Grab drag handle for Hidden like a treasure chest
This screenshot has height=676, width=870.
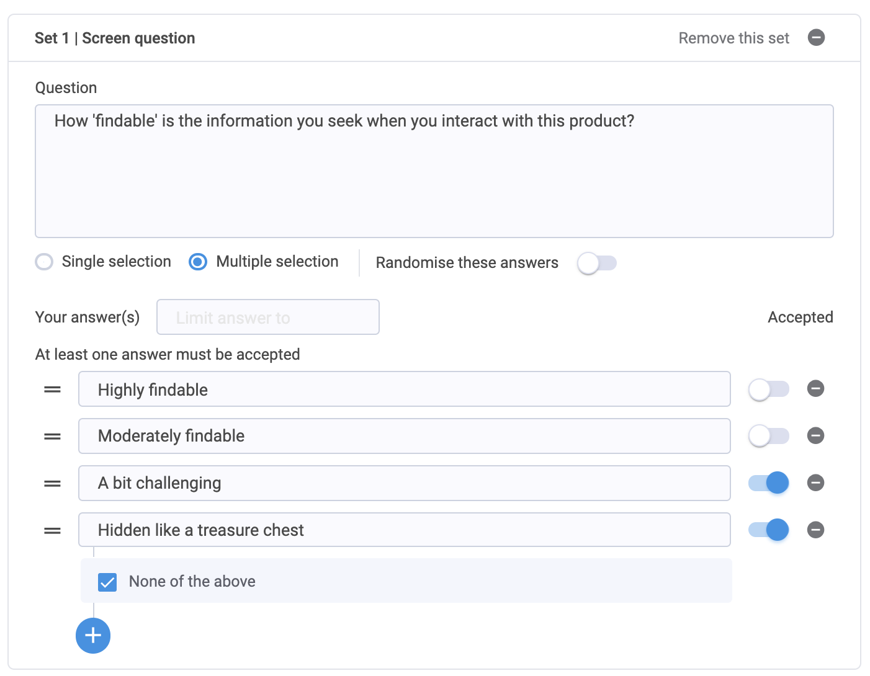(x=52, y=531)
